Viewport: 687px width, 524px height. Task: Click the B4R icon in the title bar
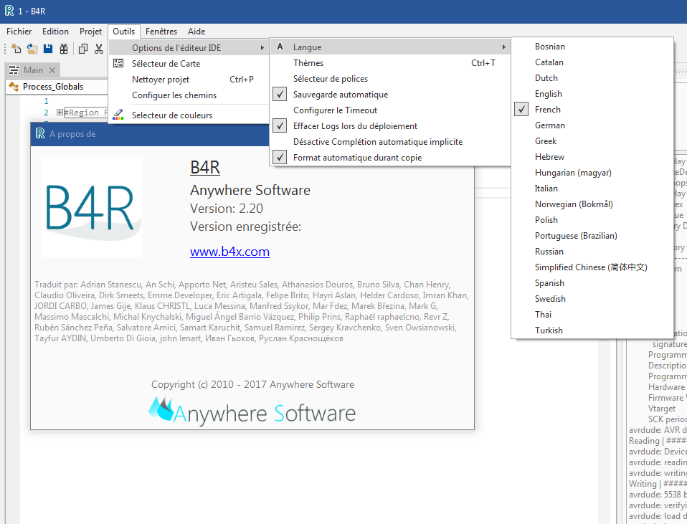(x=9, y=11)
